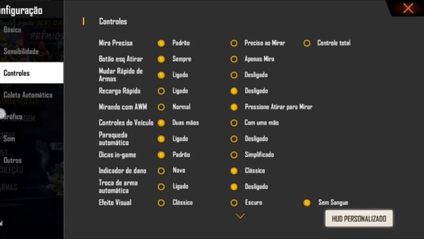Open the HUD Personalizado editor
This screenshot has width=424, height=239.
coord(359,218)
